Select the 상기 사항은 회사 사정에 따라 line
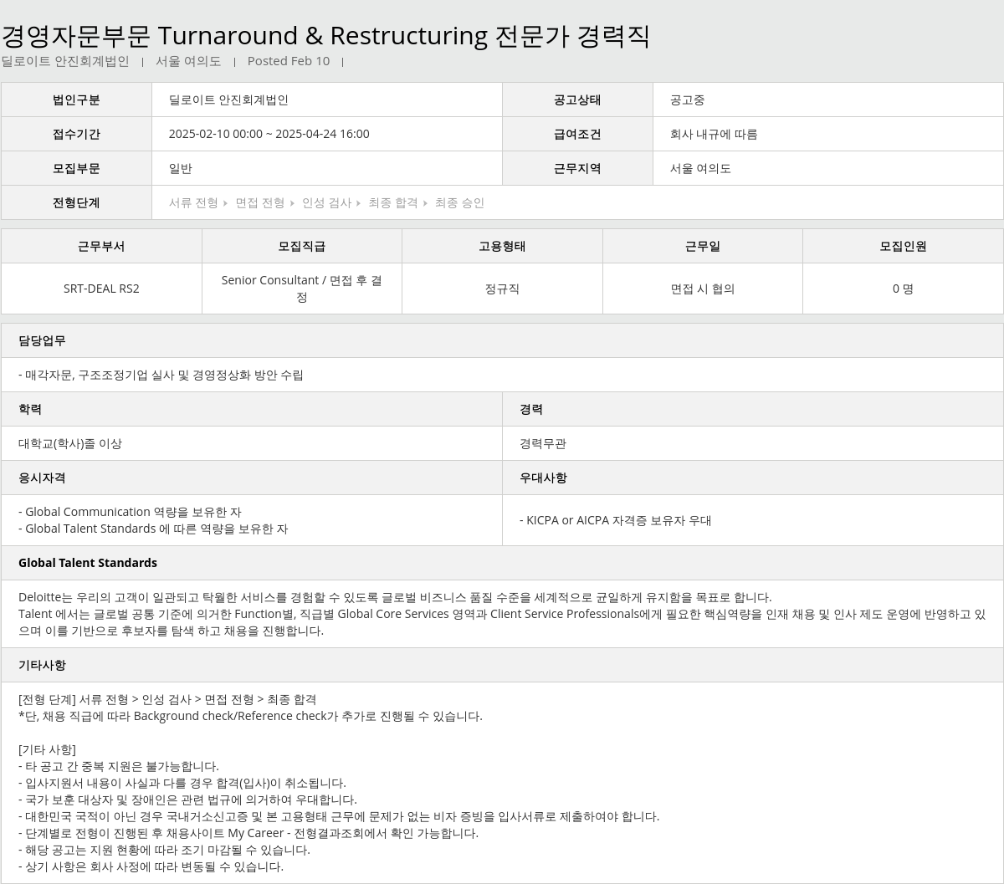The image size is (1004, 884). [x=151, y=866]
